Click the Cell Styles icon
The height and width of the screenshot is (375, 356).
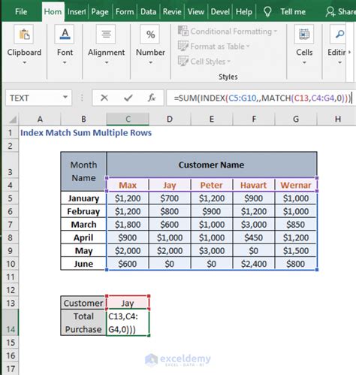[183, 61]
